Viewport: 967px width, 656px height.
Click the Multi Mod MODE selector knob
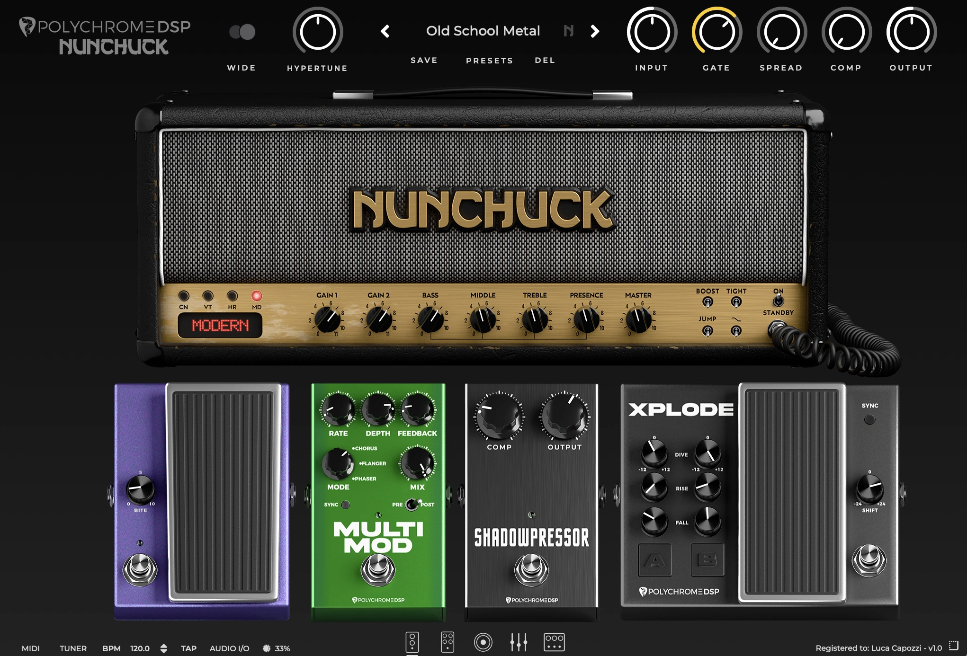coord(338,463)
